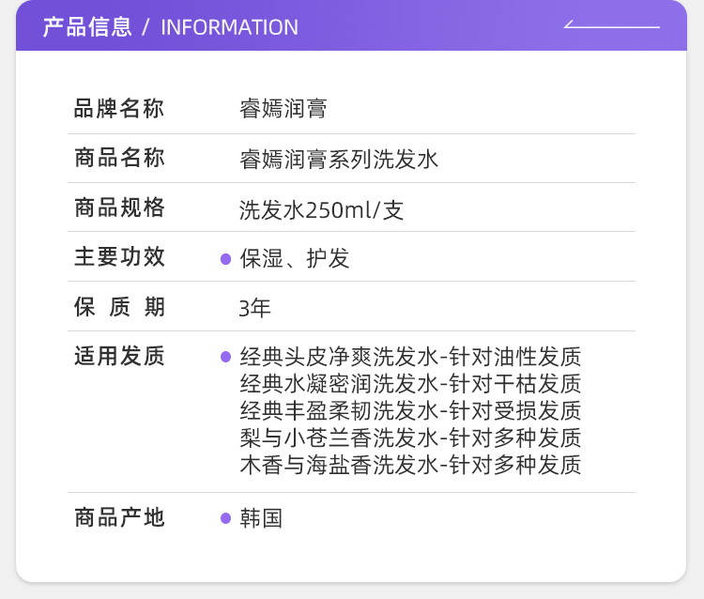The height and width of the screenshot is (599, 704).
Task: Click the purple bullet beside 经典头皮净爽洗发水
Action: coord(225,357)
